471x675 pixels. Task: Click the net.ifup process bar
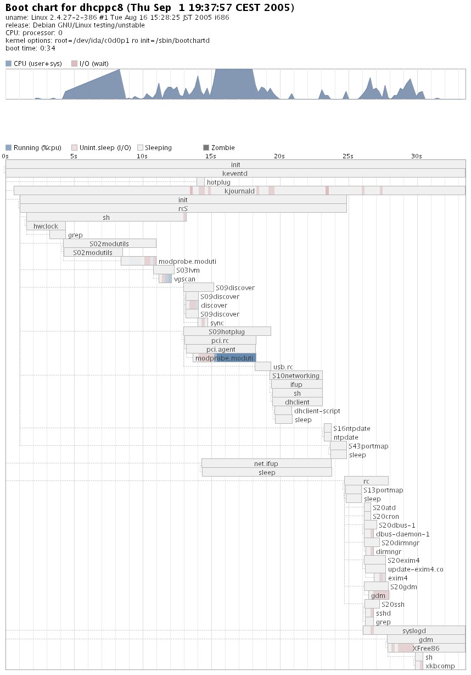tap(266, 463)
